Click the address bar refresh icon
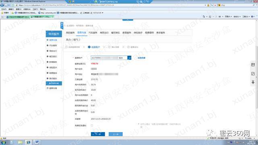This screenshot has height=145, width=258. coord(212,5)
